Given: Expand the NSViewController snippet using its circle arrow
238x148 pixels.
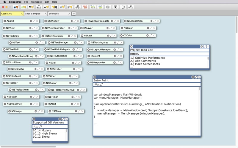Looking at the screenshot, I should [43, 28].
